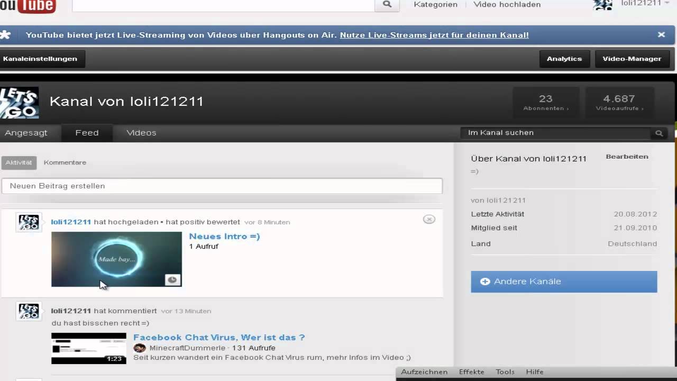Click the YouTube logo

[x=28, y=6]
